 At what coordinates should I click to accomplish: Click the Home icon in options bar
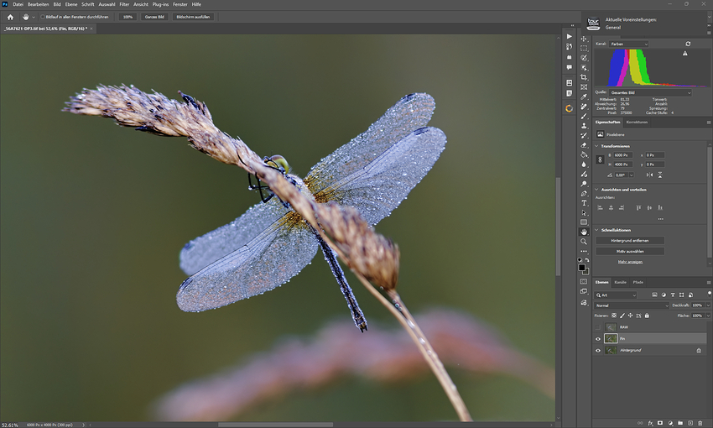point(10,17)
